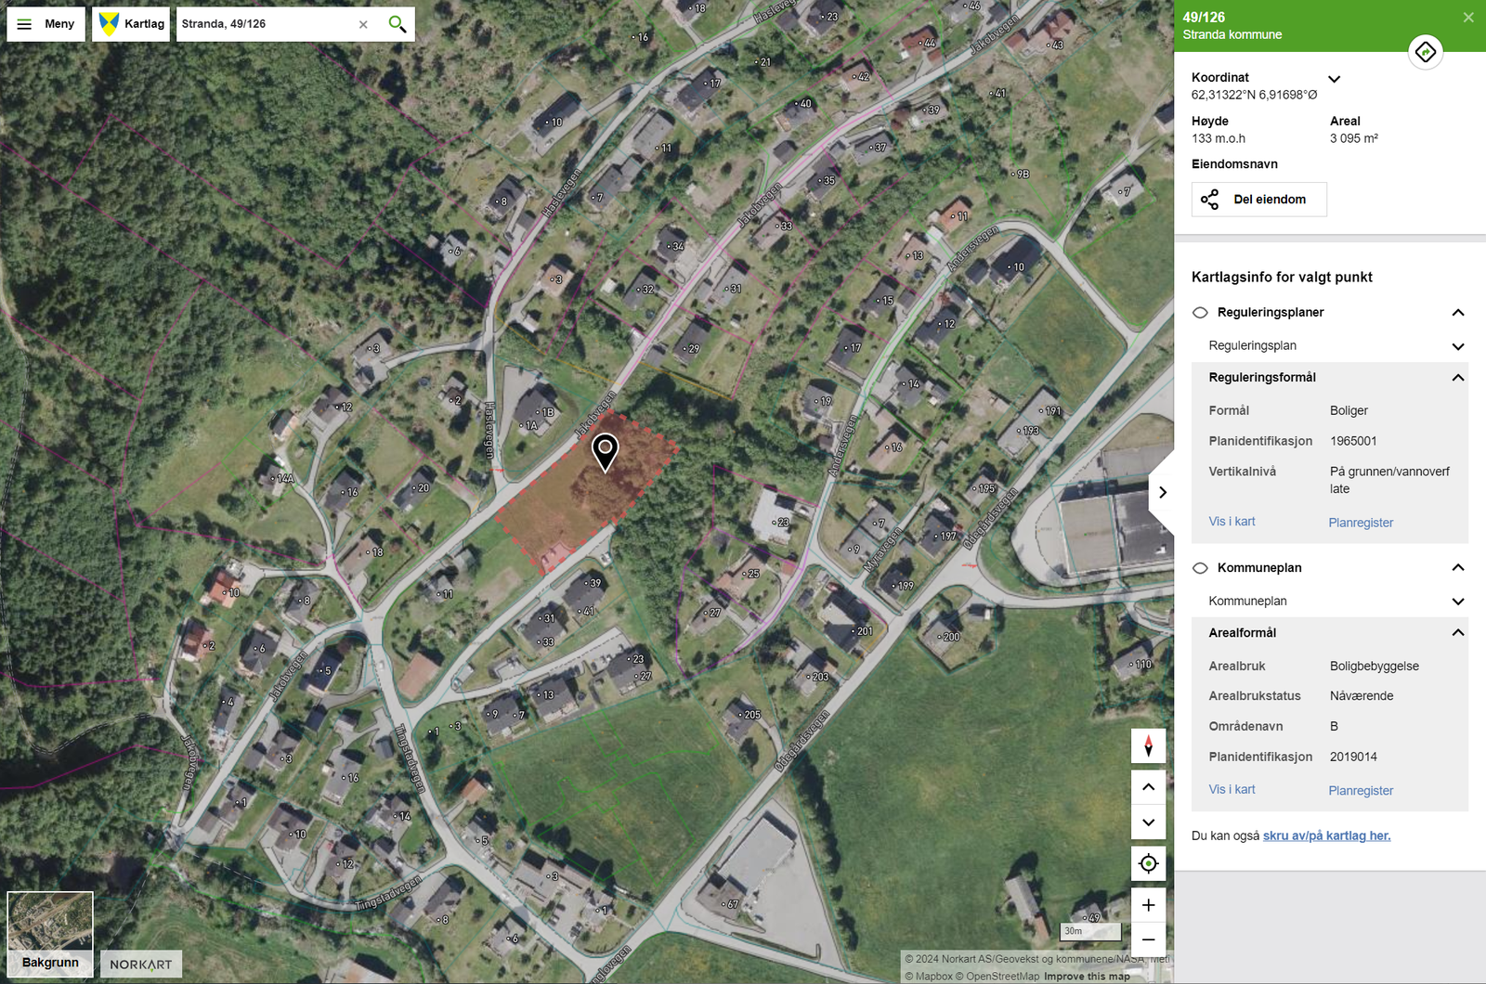
Task: Open directions via the green diamond icon
Action: [x=1426, y=52]
